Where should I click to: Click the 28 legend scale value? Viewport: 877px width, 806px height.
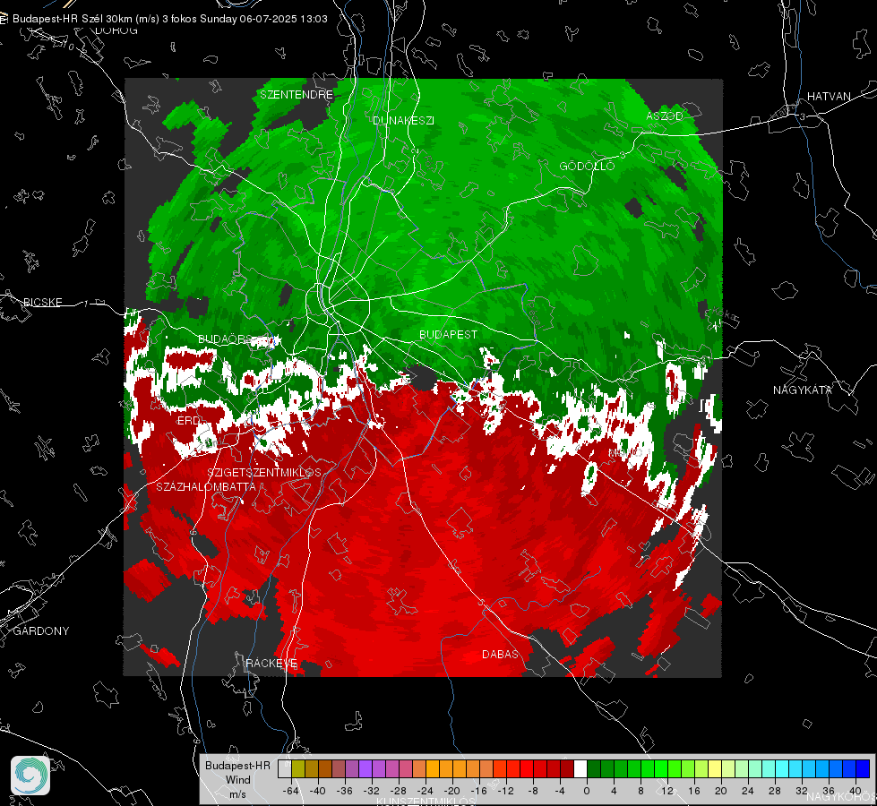coord(775,791)
